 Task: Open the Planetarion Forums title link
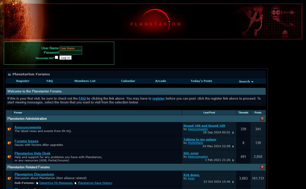[31, 74]
